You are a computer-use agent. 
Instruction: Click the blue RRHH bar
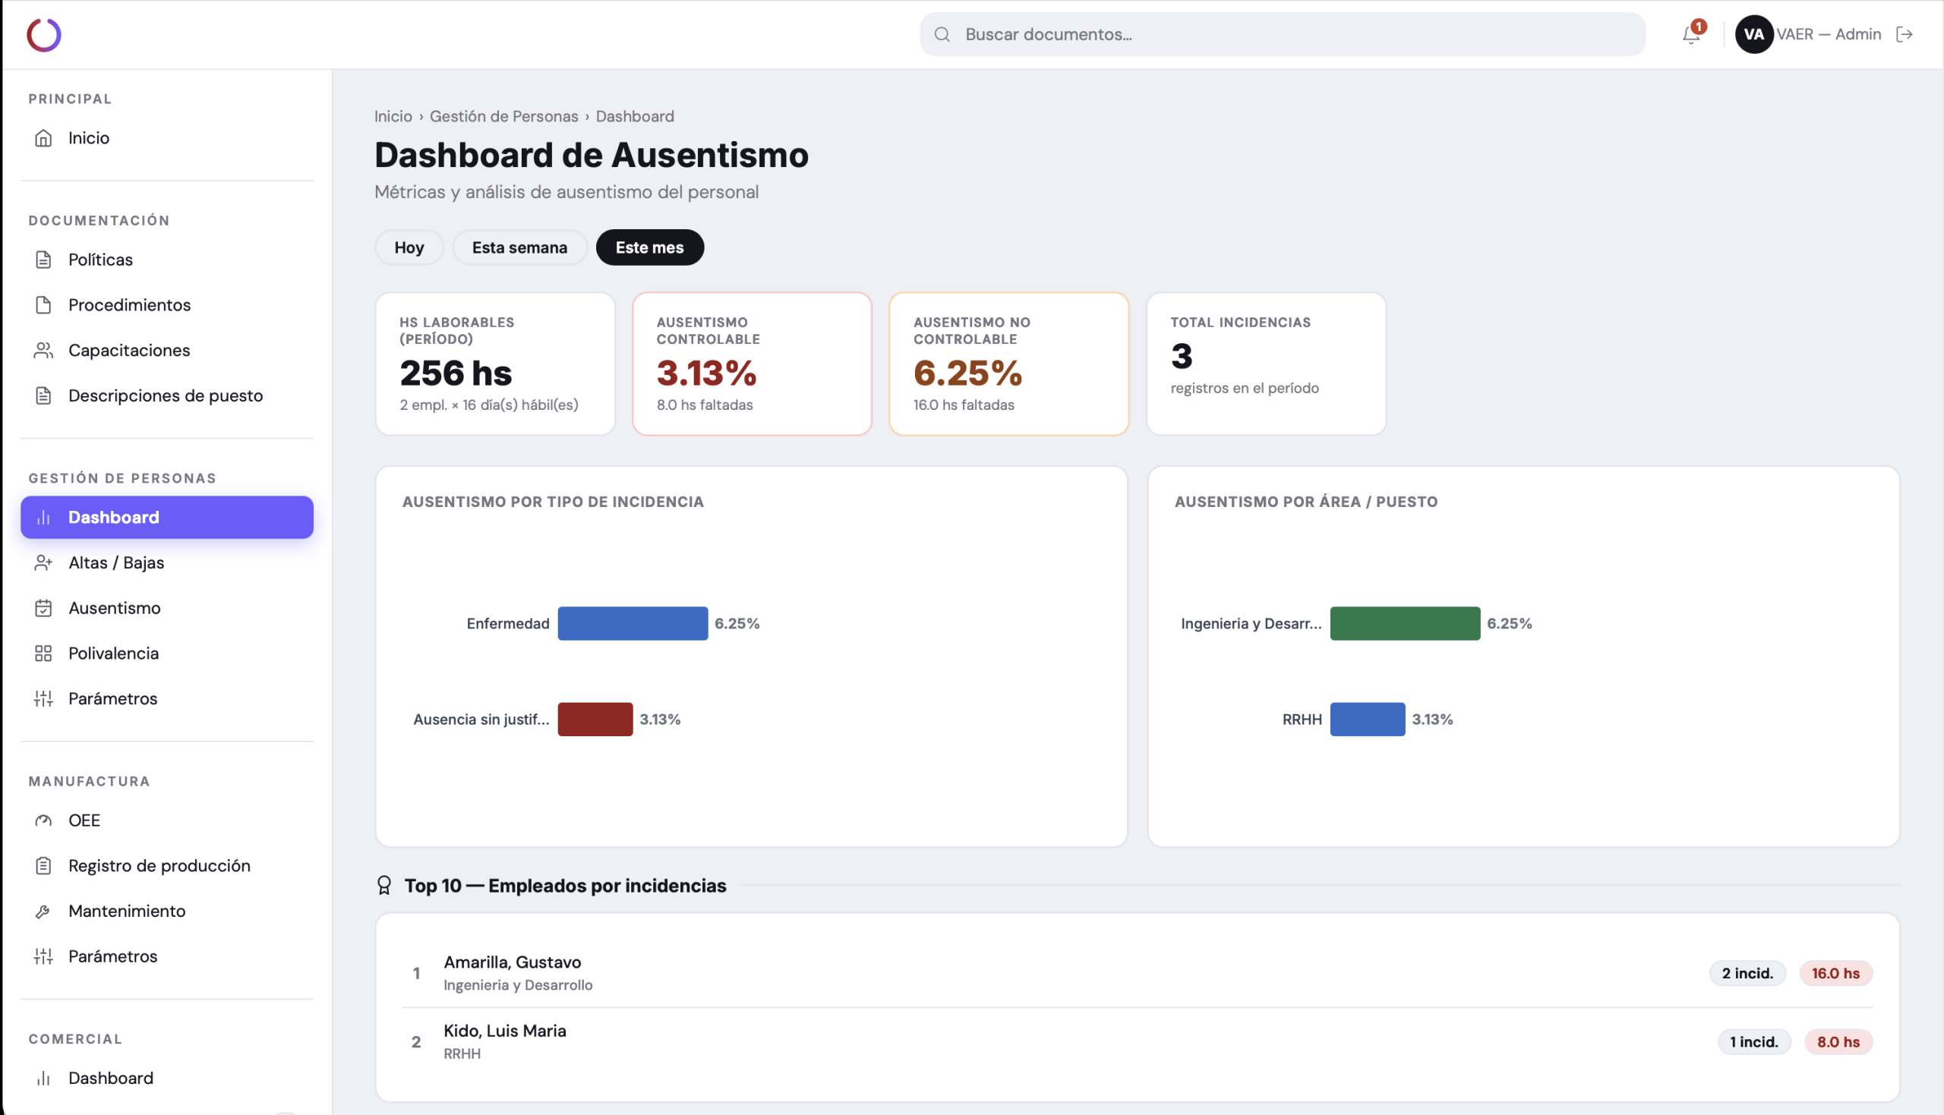click(1368, 719)
